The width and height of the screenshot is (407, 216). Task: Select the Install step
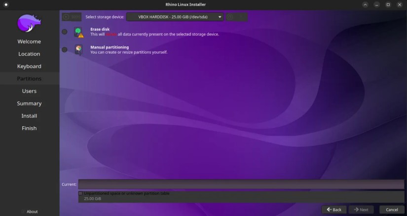[29, 116]
